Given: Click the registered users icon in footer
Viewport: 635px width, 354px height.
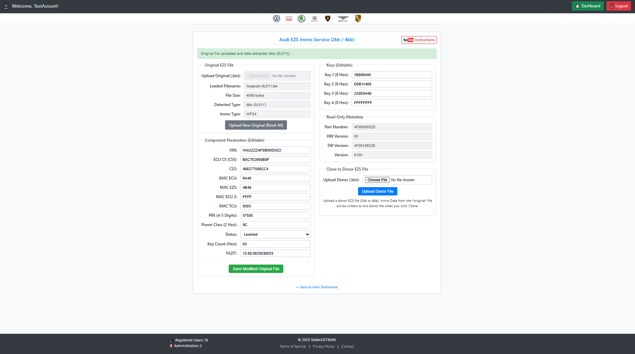Looking at the screenshot, I should pyautogui.click(x=171, y=341).
